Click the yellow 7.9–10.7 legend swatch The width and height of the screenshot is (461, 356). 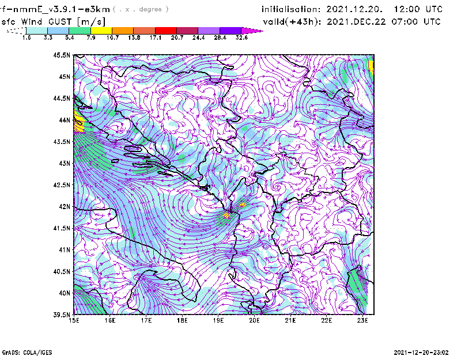(x=101, y=31)
